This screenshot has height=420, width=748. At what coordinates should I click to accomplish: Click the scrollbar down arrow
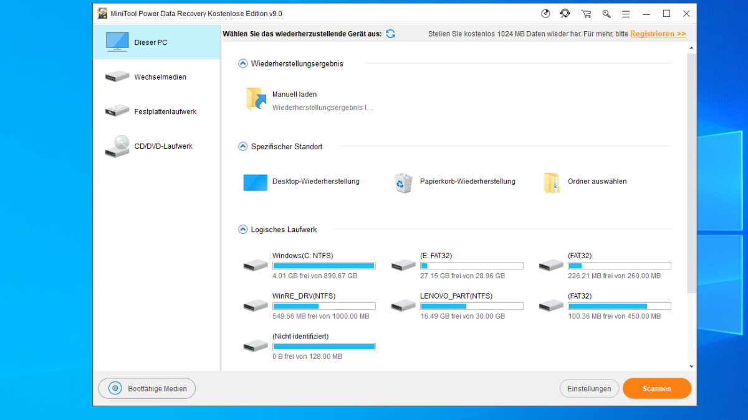[x=691, y=367]
